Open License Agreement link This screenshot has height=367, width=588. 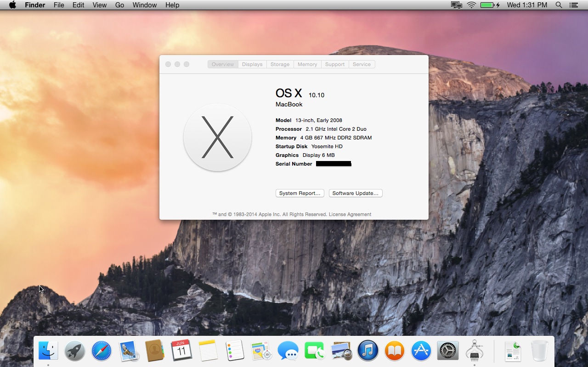click(350, 214)
